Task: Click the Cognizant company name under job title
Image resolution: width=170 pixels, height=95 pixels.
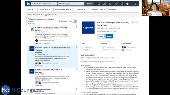Action: coord(101,28)
